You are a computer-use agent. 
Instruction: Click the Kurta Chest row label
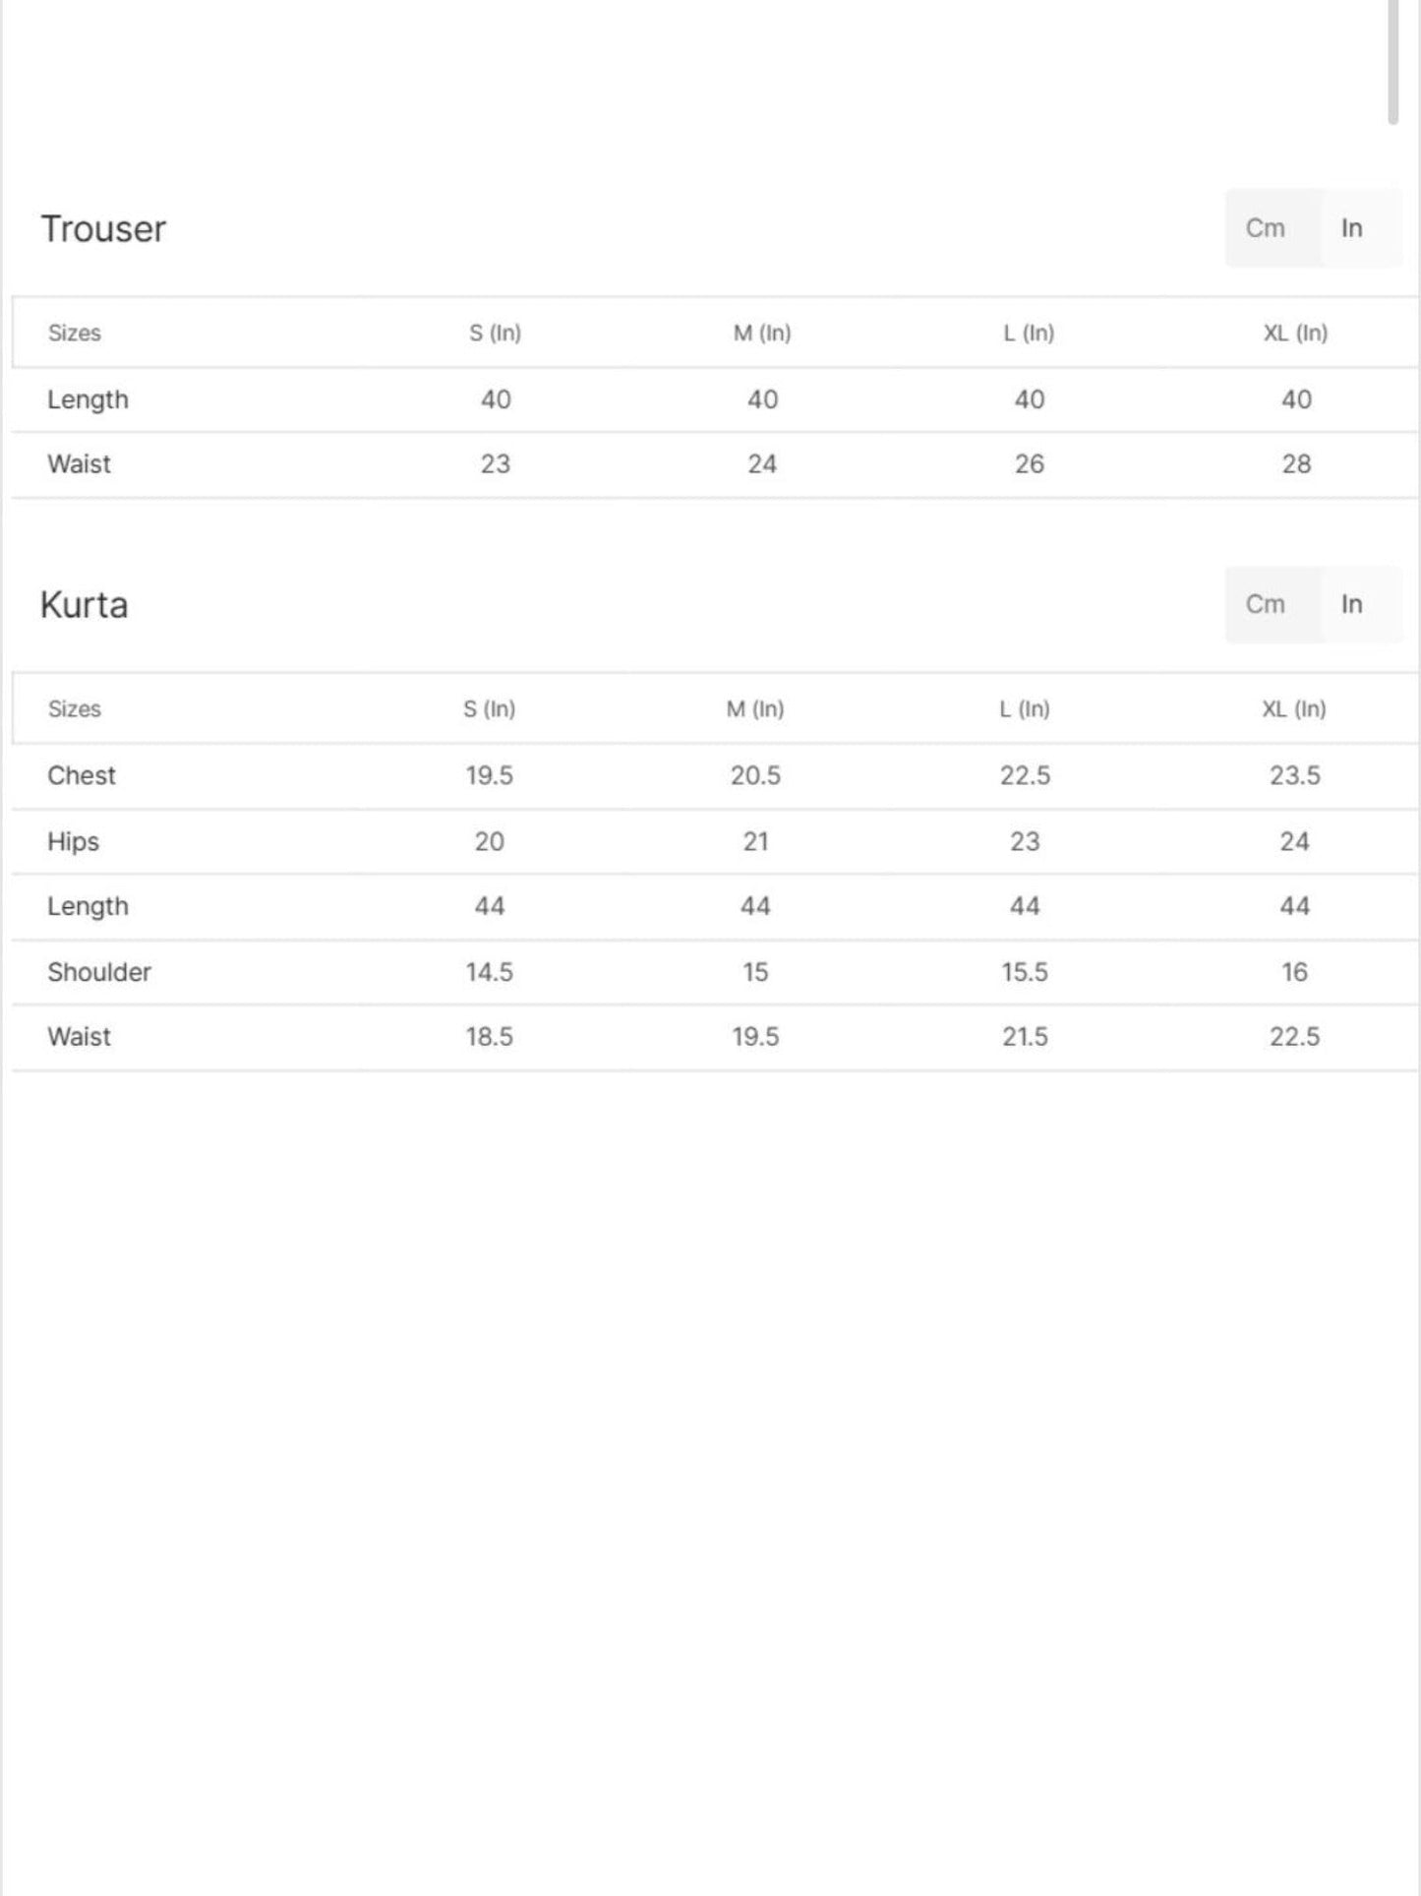click(82, 776)
